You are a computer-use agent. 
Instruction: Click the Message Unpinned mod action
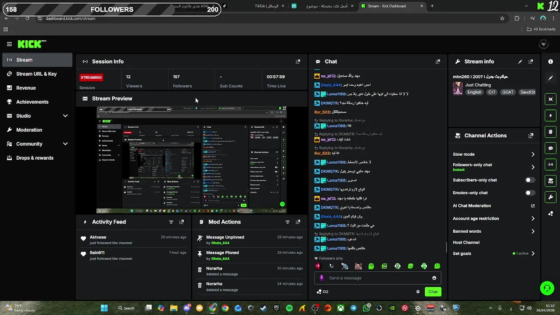pyautogui.click(x=250, y=240)
